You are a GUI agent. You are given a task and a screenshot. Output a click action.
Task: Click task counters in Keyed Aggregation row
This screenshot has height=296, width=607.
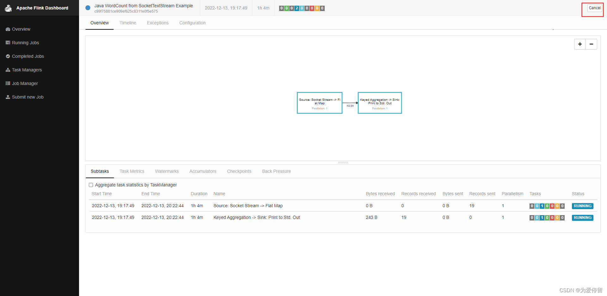[547, 218]
